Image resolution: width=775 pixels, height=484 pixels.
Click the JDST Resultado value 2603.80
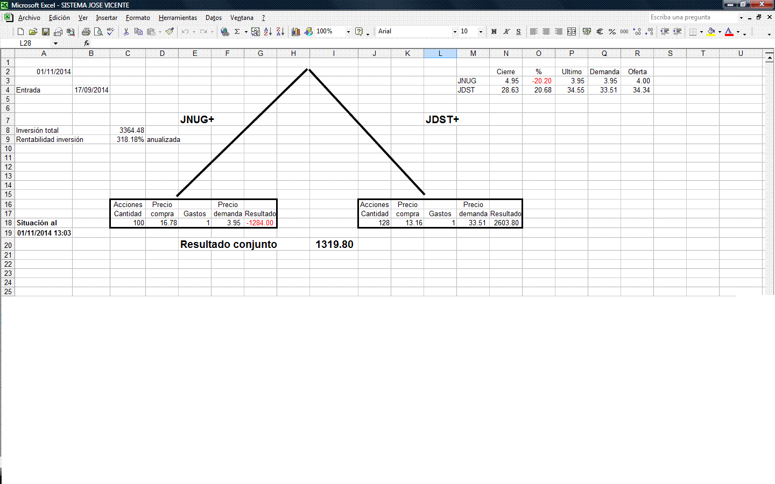tap(506, 223)
